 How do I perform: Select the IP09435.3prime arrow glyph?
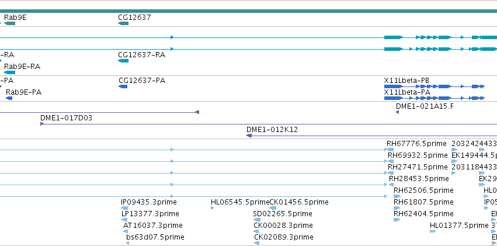click(124, 208)
